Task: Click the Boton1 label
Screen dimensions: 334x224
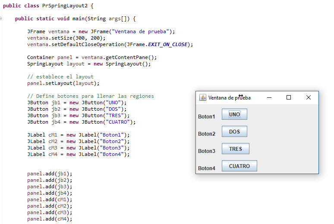Action: (x=207, y=117)
